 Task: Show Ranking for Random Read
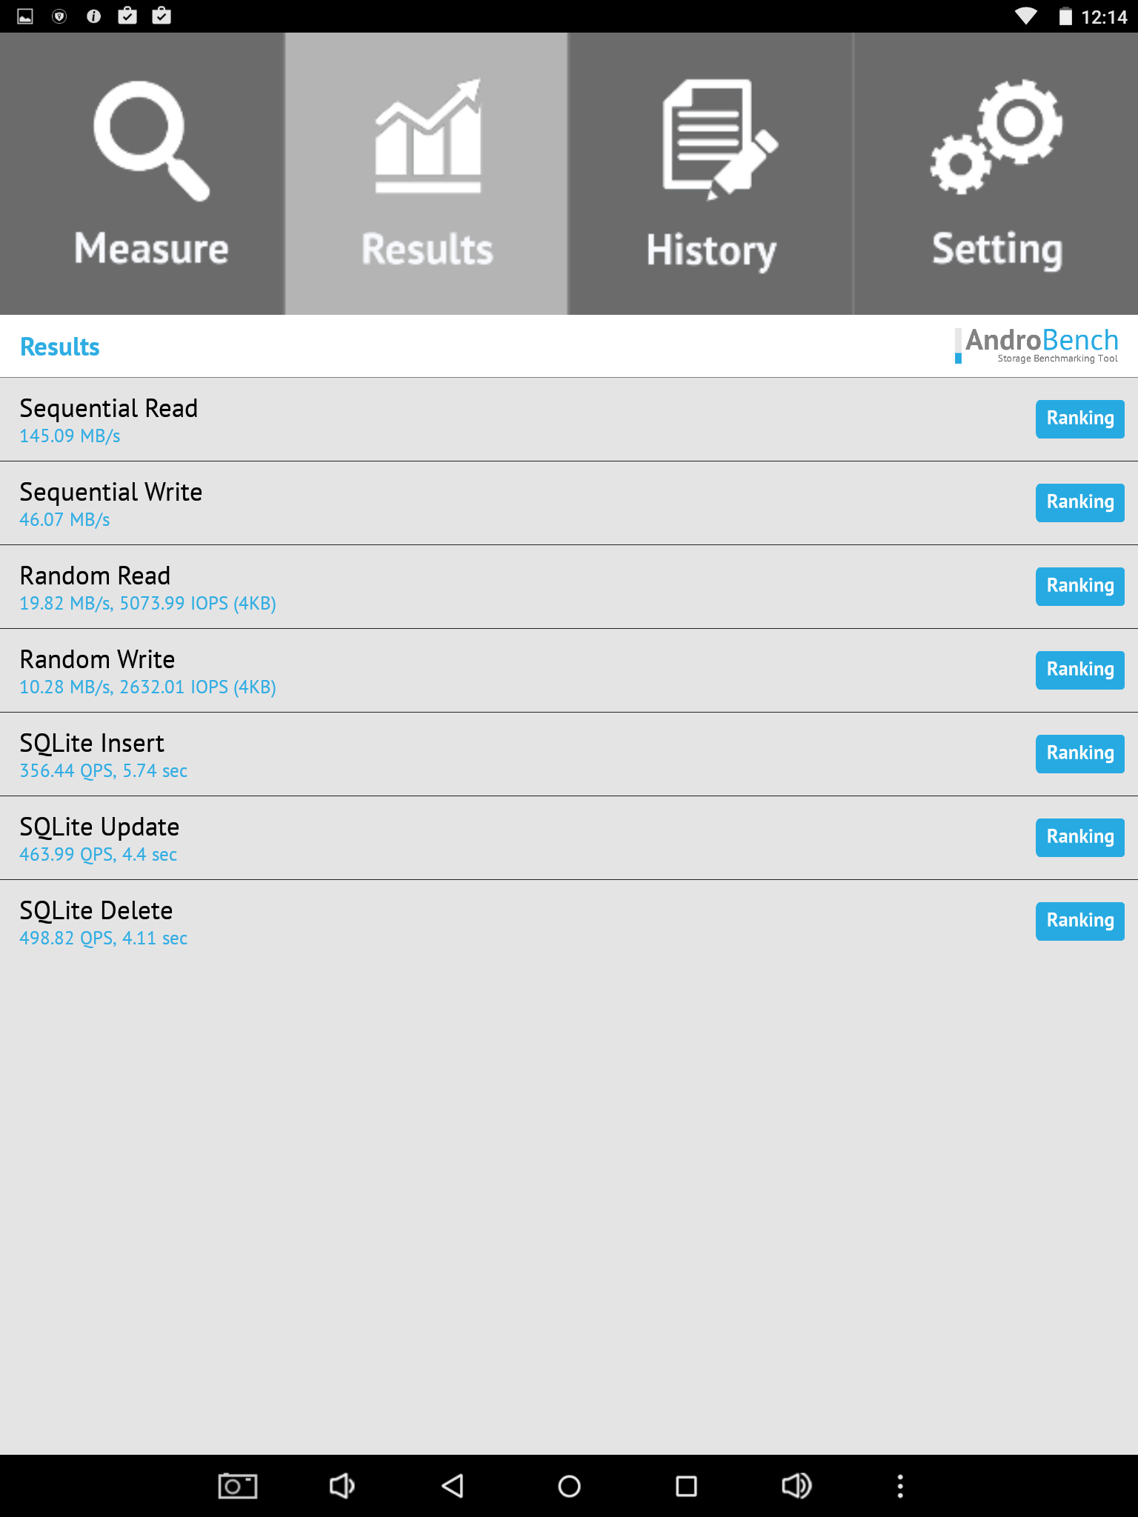1079,587
